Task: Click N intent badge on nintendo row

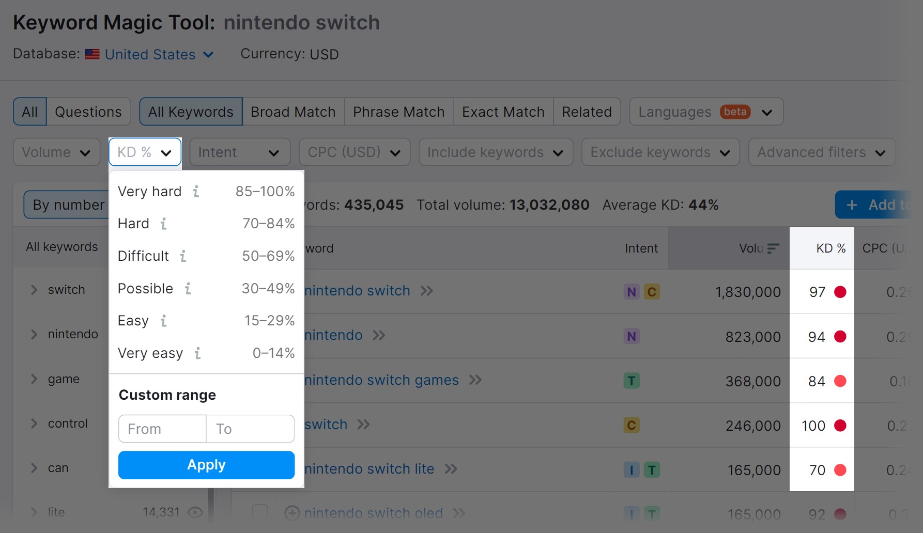Action: 632,336
